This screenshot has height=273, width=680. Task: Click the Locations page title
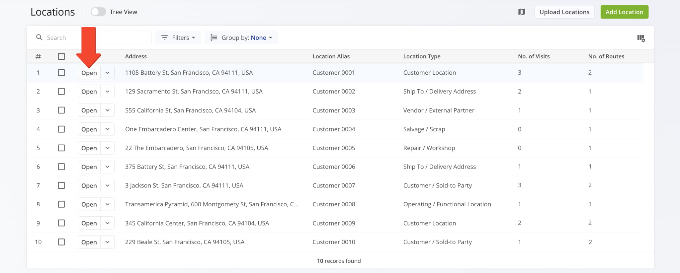tap(53, 12)
